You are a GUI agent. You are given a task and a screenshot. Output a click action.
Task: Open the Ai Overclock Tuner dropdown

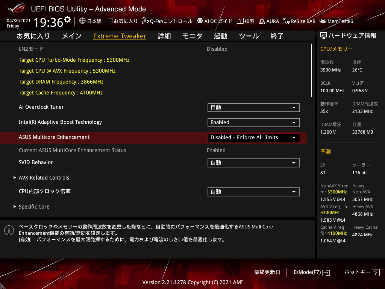coord(254,107)
